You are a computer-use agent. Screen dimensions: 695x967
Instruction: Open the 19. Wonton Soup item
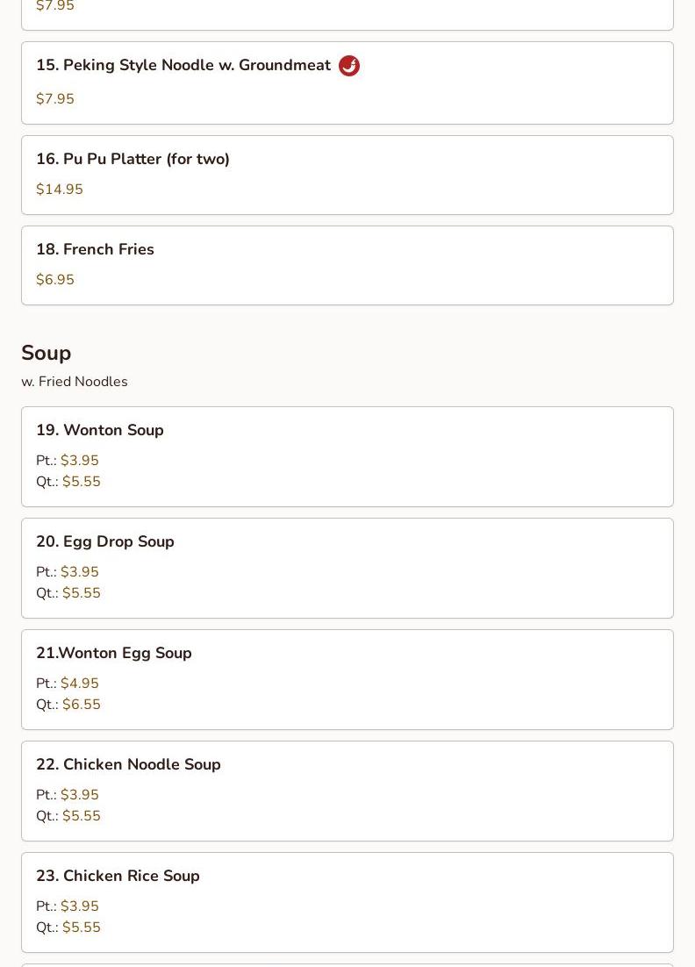pyautogui.click(x=347, y=456)
